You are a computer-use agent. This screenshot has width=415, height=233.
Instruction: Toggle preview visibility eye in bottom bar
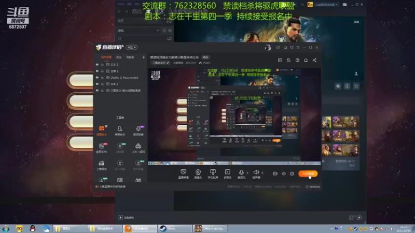coord(284,173)
